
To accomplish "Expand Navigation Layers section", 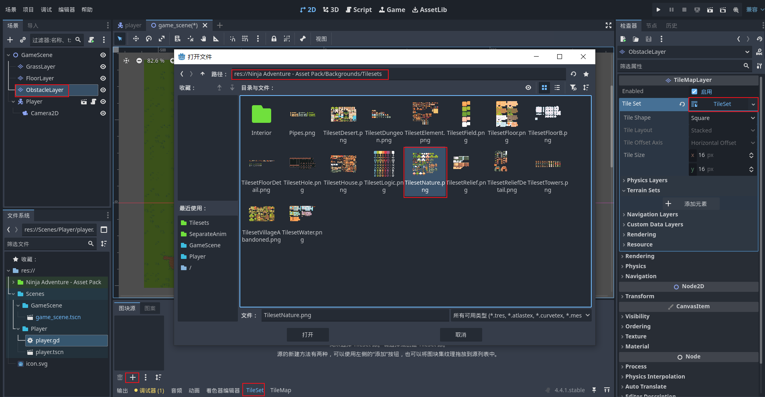I will coord(652,214).
